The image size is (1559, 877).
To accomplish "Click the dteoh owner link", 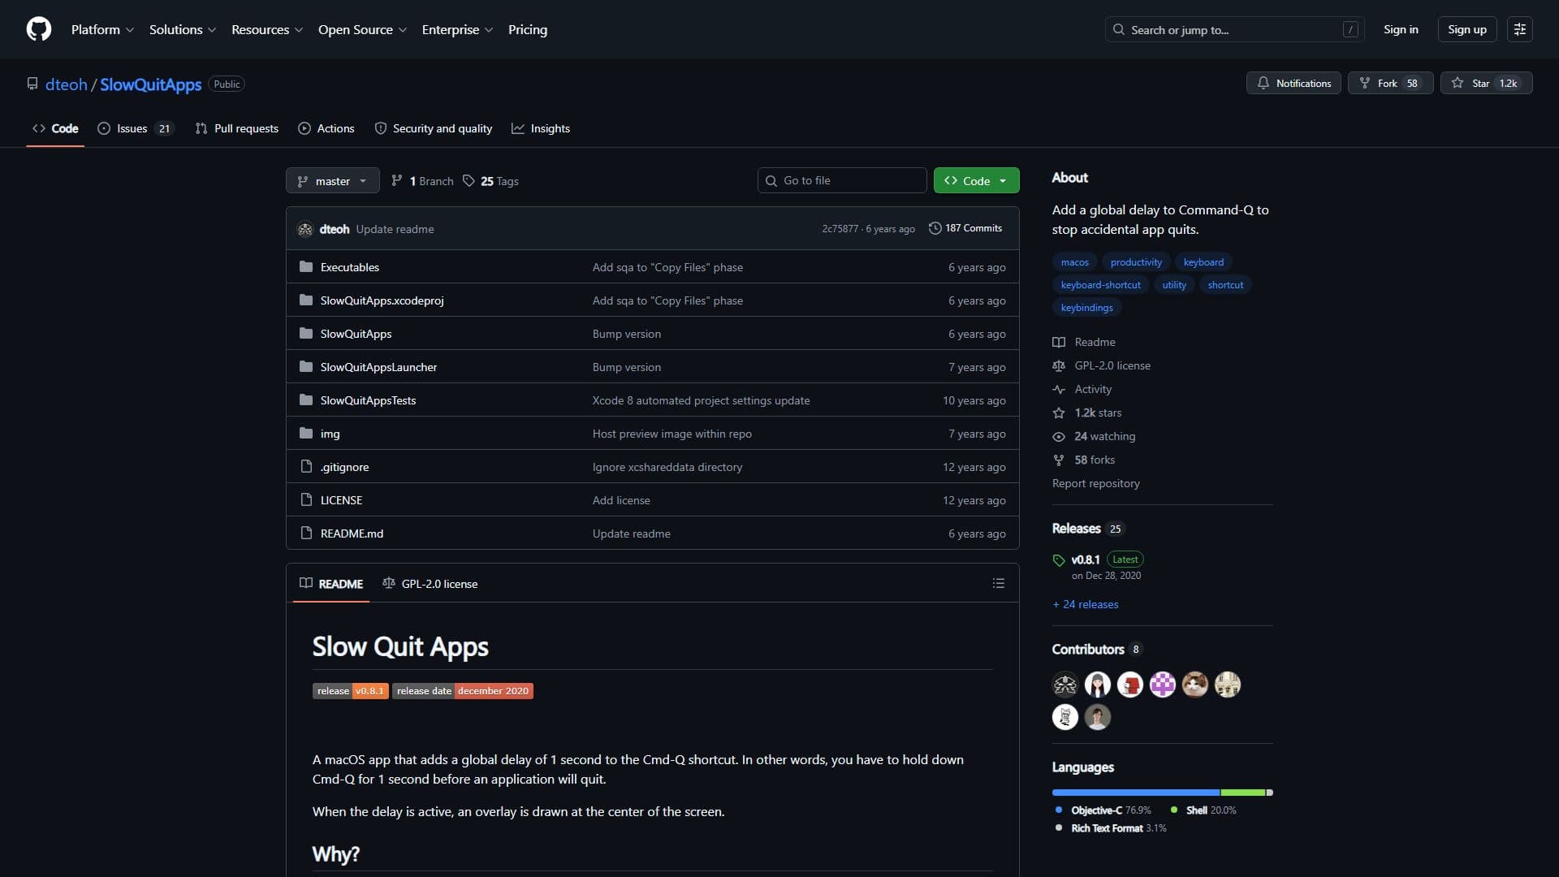I will (x=66, y=84).
